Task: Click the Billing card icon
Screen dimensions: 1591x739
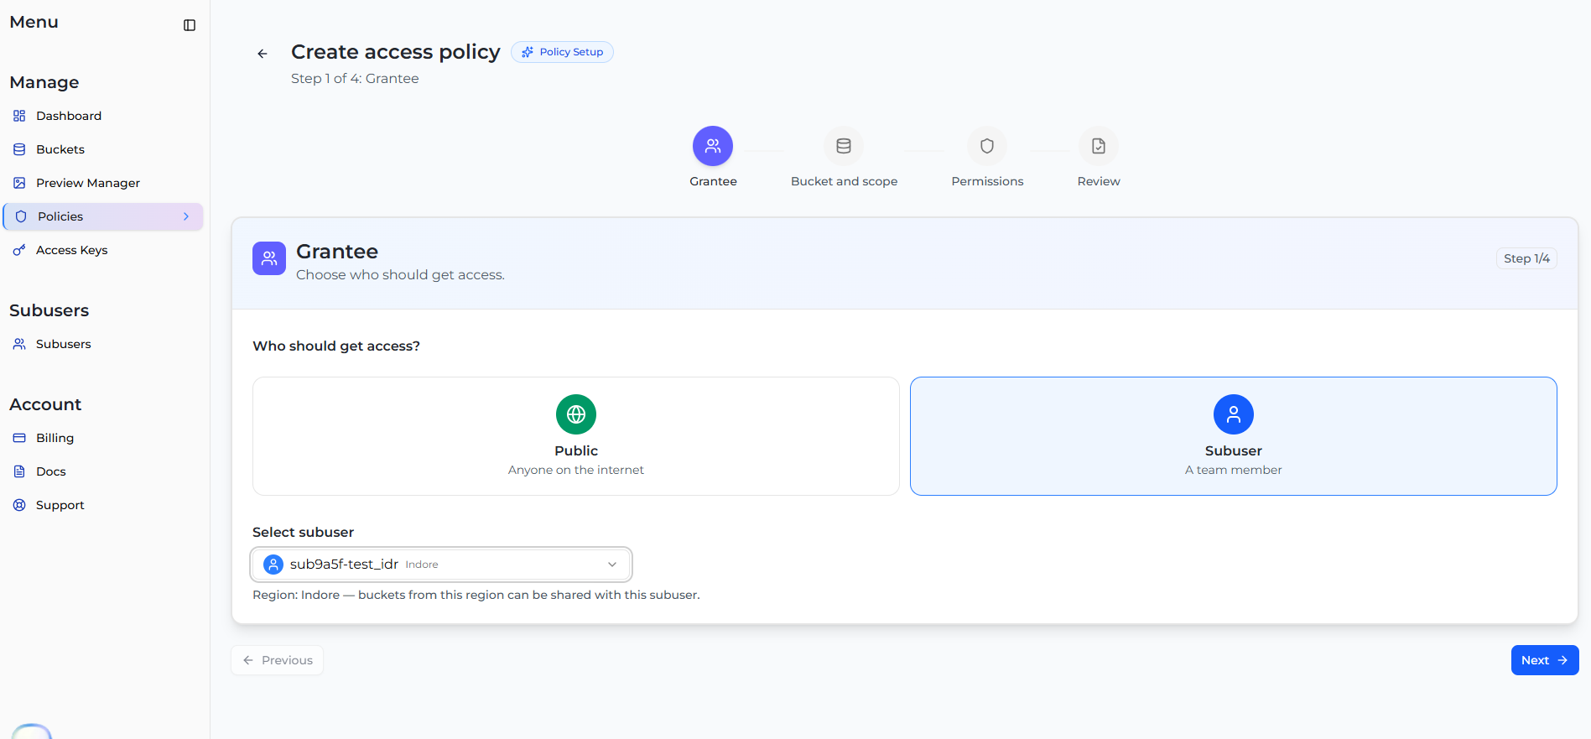Action: pos(19,438)
